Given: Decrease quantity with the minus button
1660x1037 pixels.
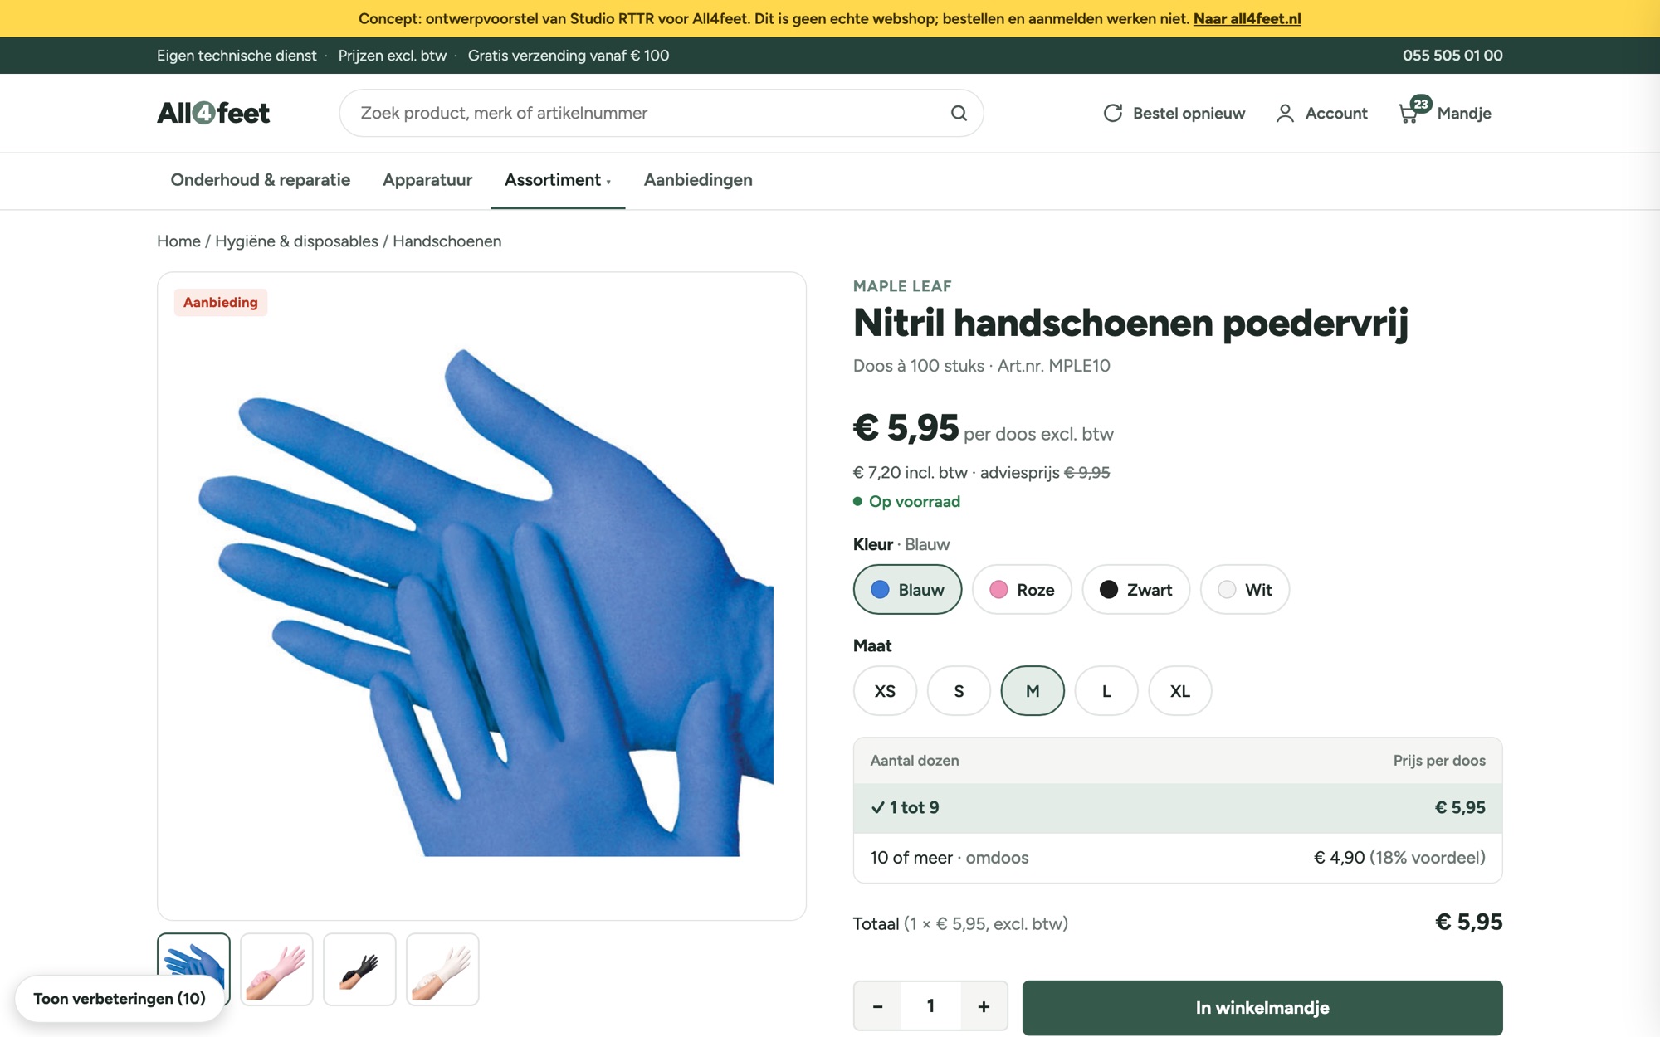Looking at the screenshot, I should click(x=877, y=1006).
